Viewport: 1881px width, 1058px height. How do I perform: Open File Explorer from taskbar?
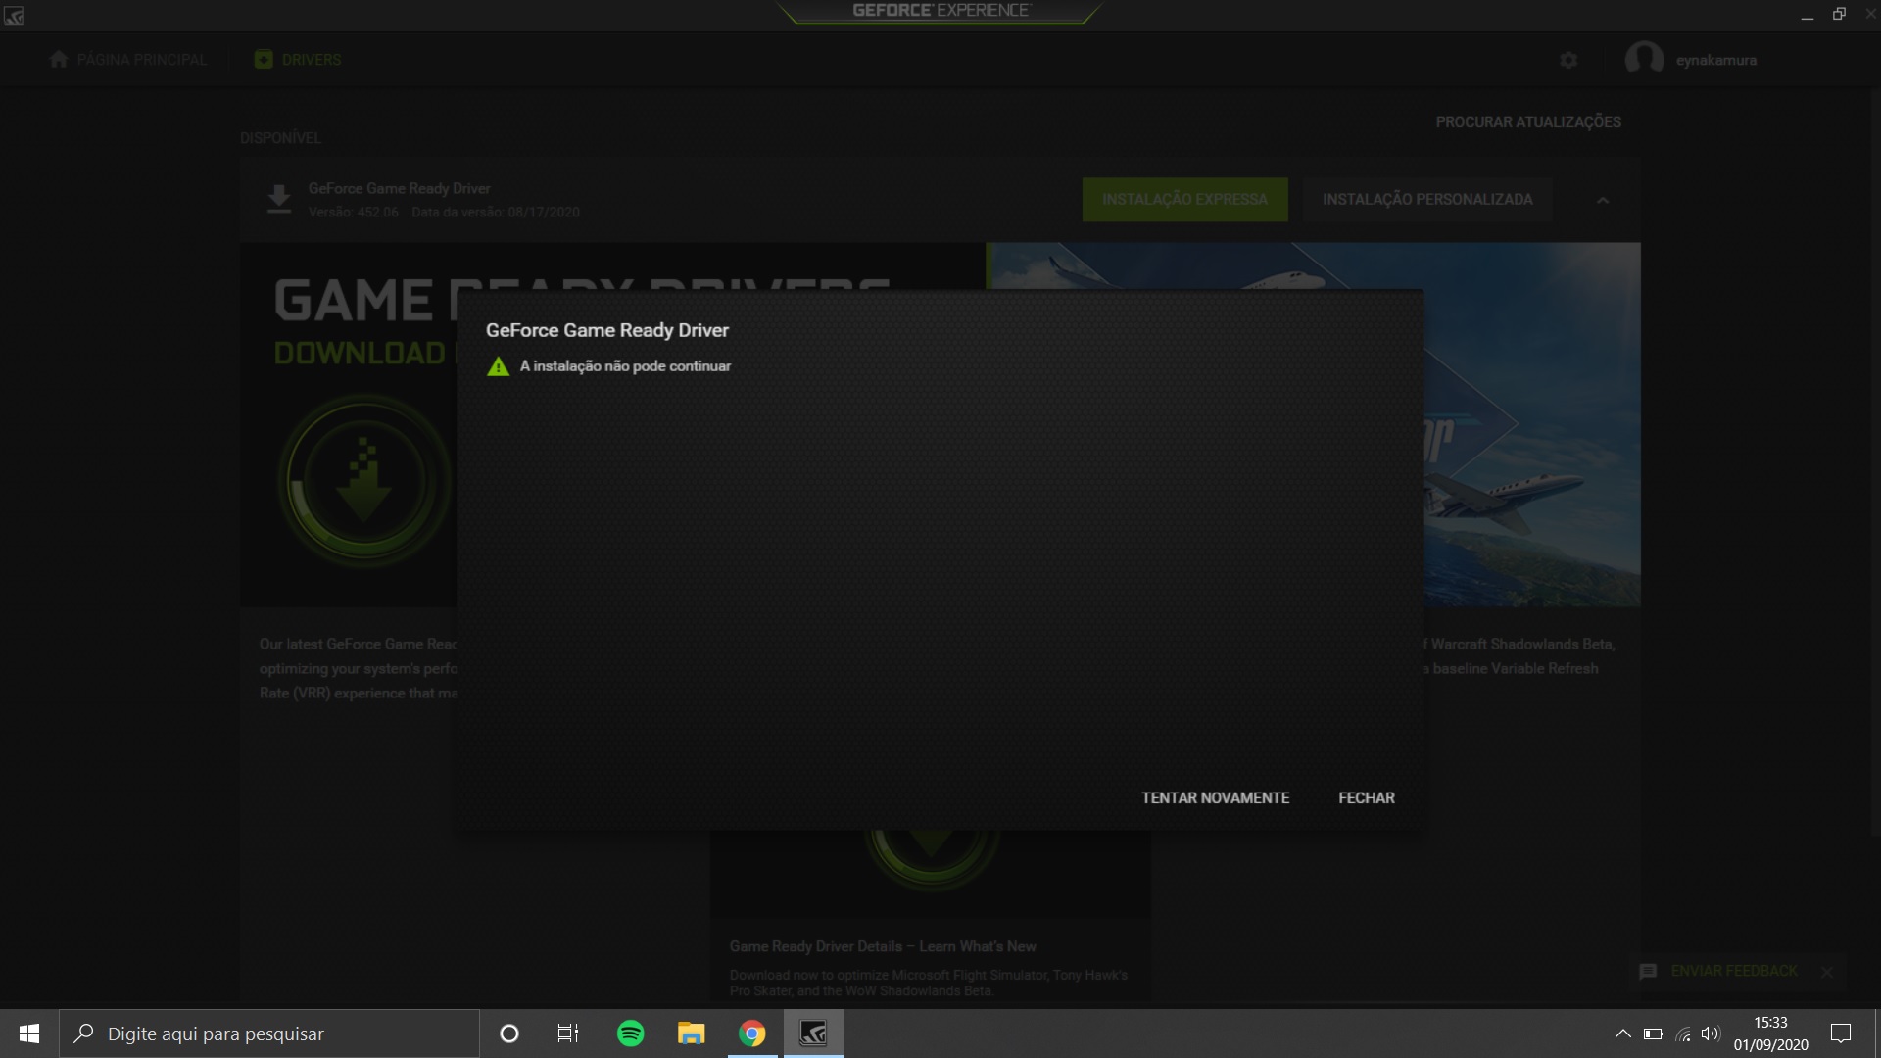pos(691,1034)
